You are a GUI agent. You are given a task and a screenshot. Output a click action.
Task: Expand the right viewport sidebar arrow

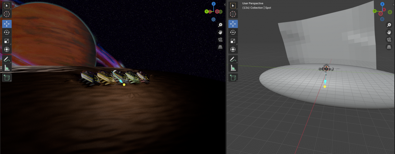coord(393,5)
